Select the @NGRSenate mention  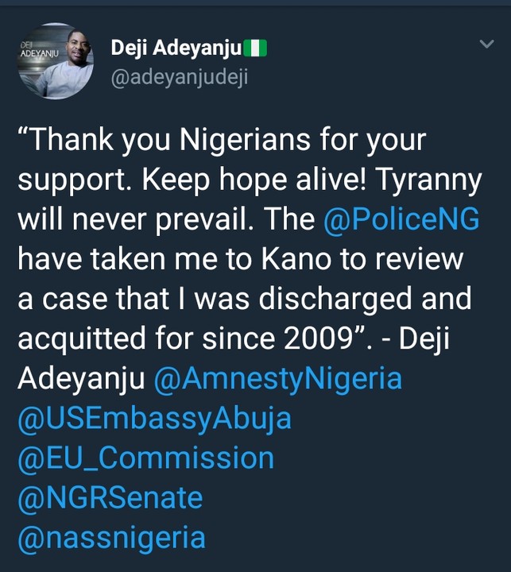110,498
